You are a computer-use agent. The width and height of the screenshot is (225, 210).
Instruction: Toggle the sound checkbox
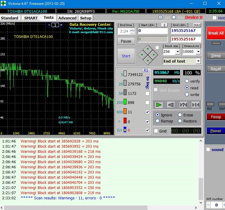tap(208, 150)
